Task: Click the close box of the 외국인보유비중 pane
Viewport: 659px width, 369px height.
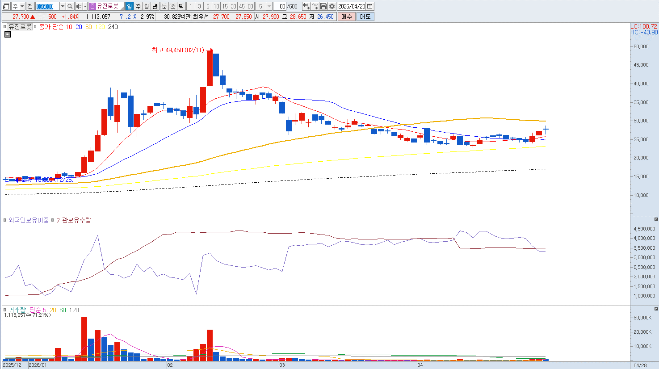Action: pos(656,219)
